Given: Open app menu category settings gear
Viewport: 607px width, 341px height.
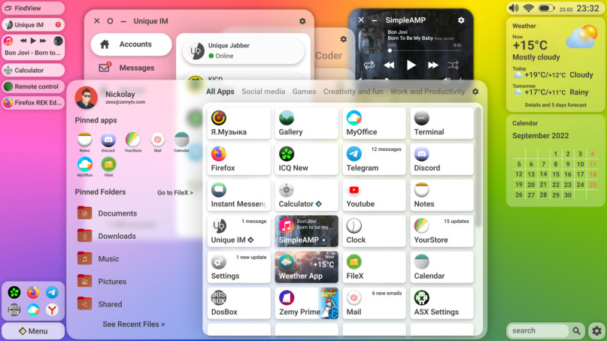Looking at the screenshot, I should point(475,92).
